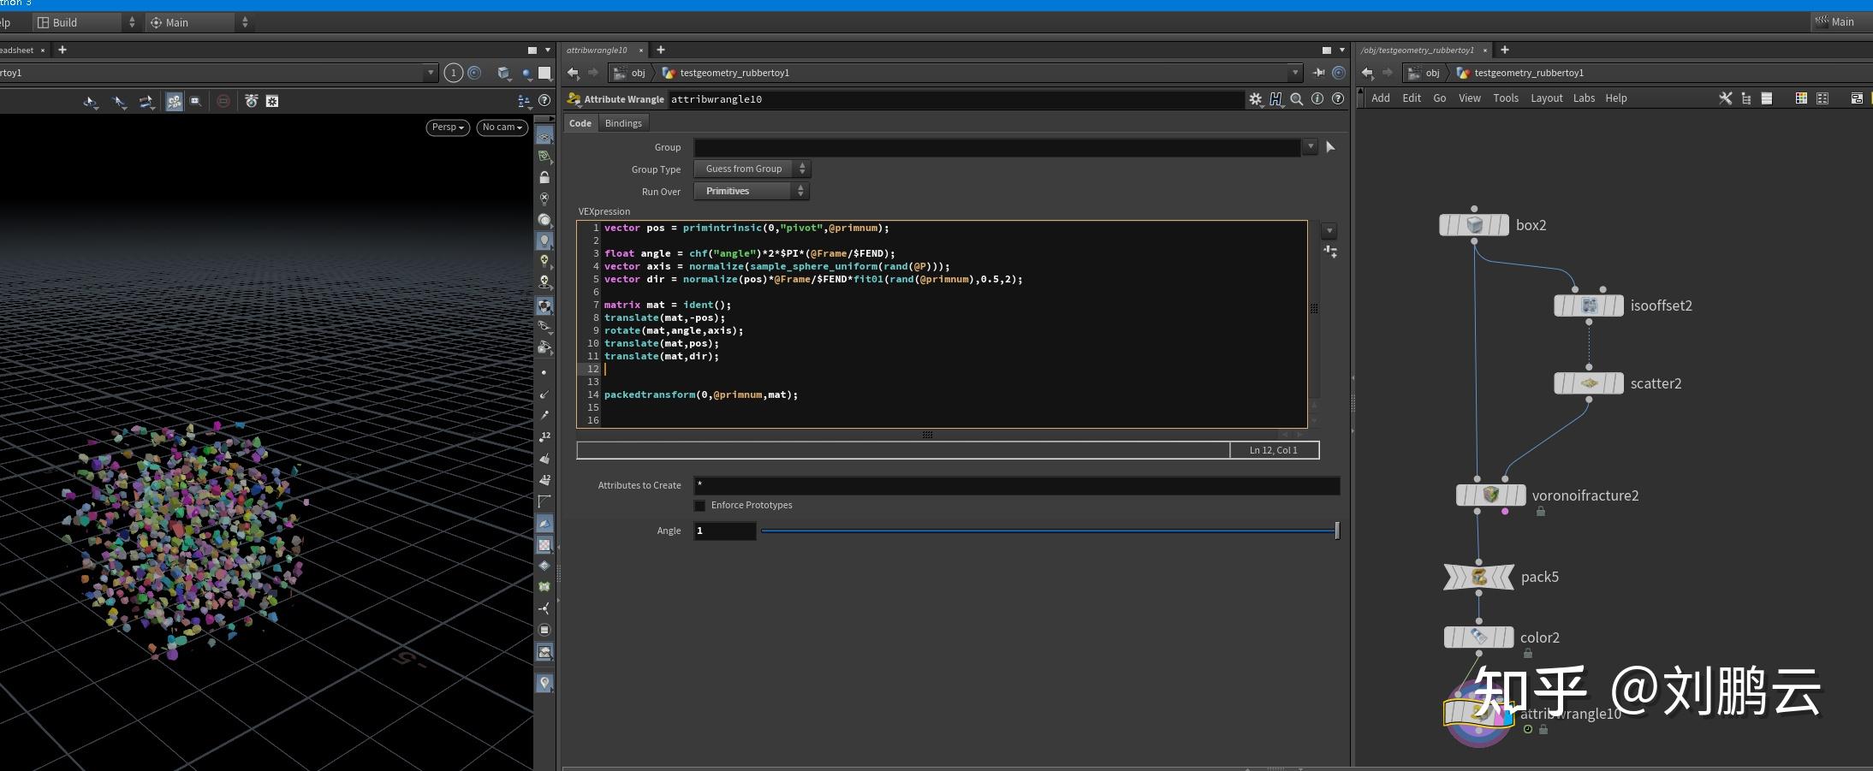This screenshot has height=771, width=1873.
Task: Select the isooffset2 node
Action: coord(1588,305)
